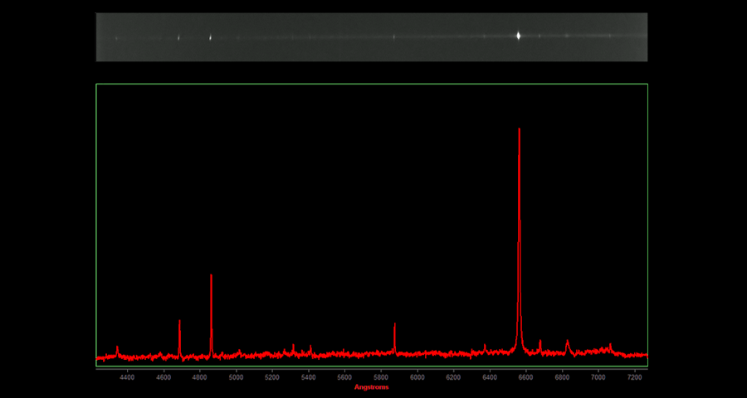Click the 5000 tick label on the axis
Screen dimensions: 747x398
(x=236, y=377)
